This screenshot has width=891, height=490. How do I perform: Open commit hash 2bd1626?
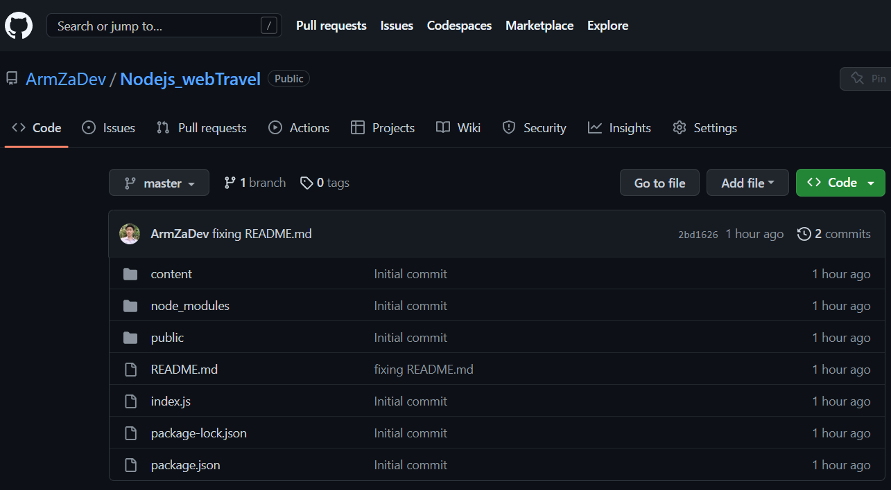coord(698,235)
